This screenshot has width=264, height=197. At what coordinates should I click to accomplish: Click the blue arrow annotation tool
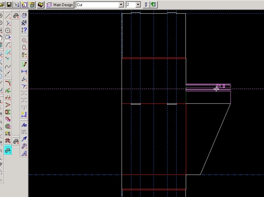click(x=24, y=139)
